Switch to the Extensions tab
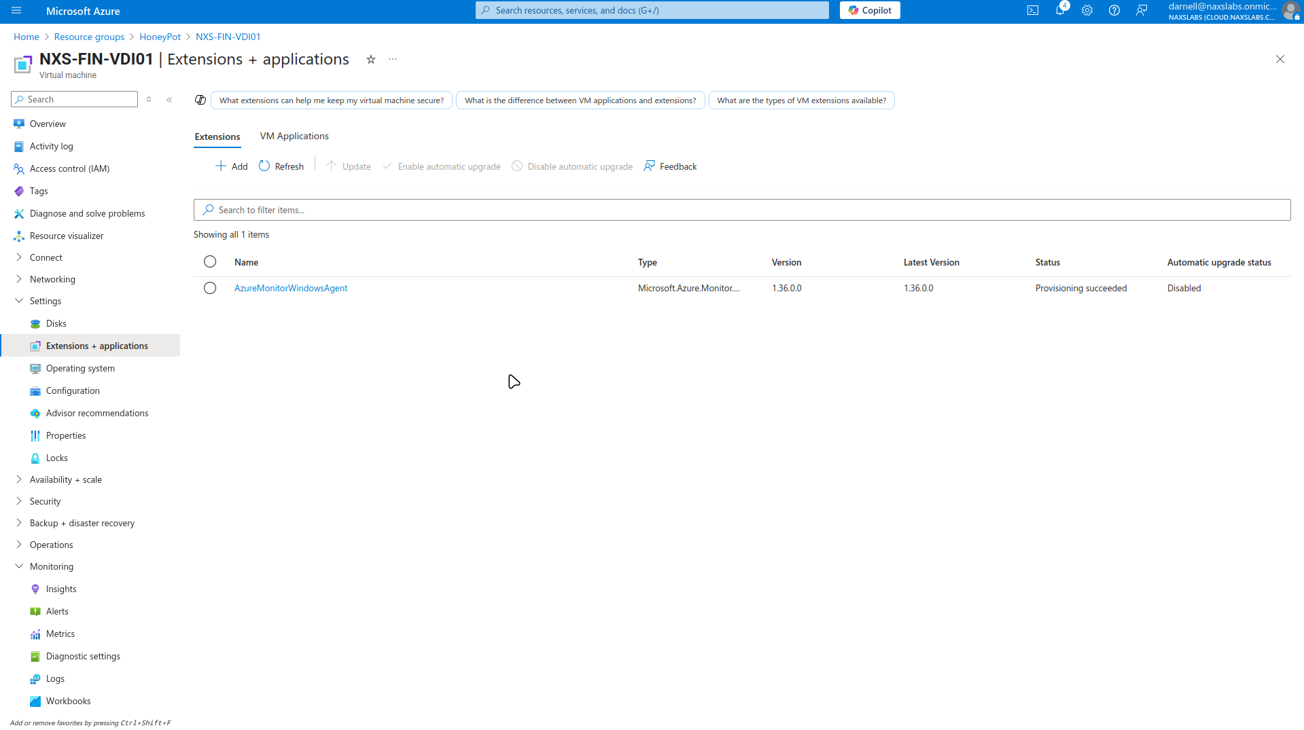The height and width of the screenshot is (730, 1304). (217, 137)
